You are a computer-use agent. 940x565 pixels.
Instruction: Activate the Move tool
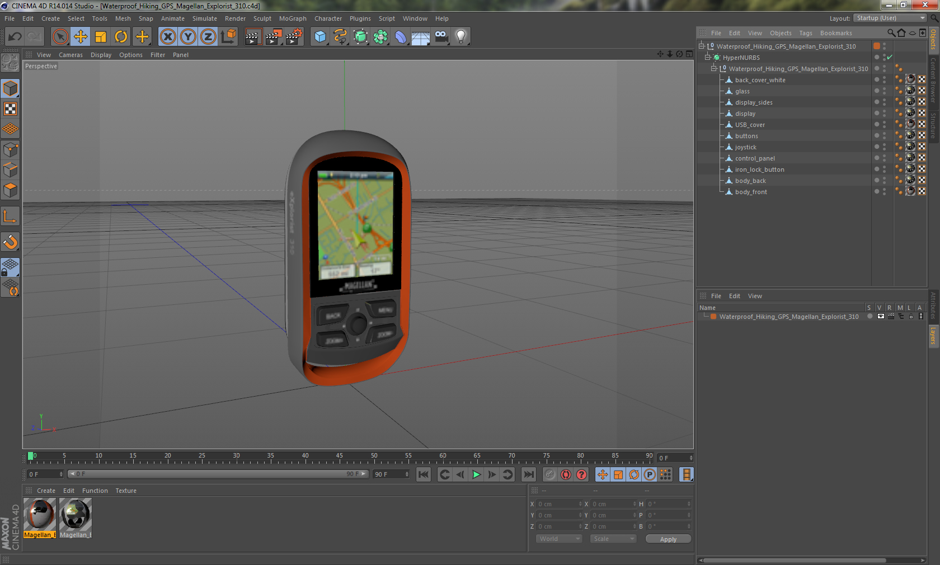(x=81, y=37)
